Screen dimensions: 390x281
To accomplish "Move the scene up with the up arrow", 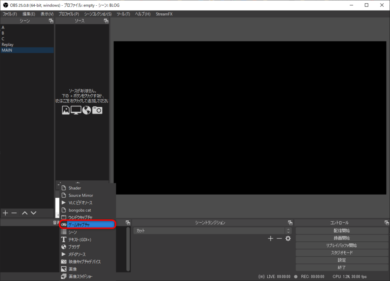I will coord(25,213).
